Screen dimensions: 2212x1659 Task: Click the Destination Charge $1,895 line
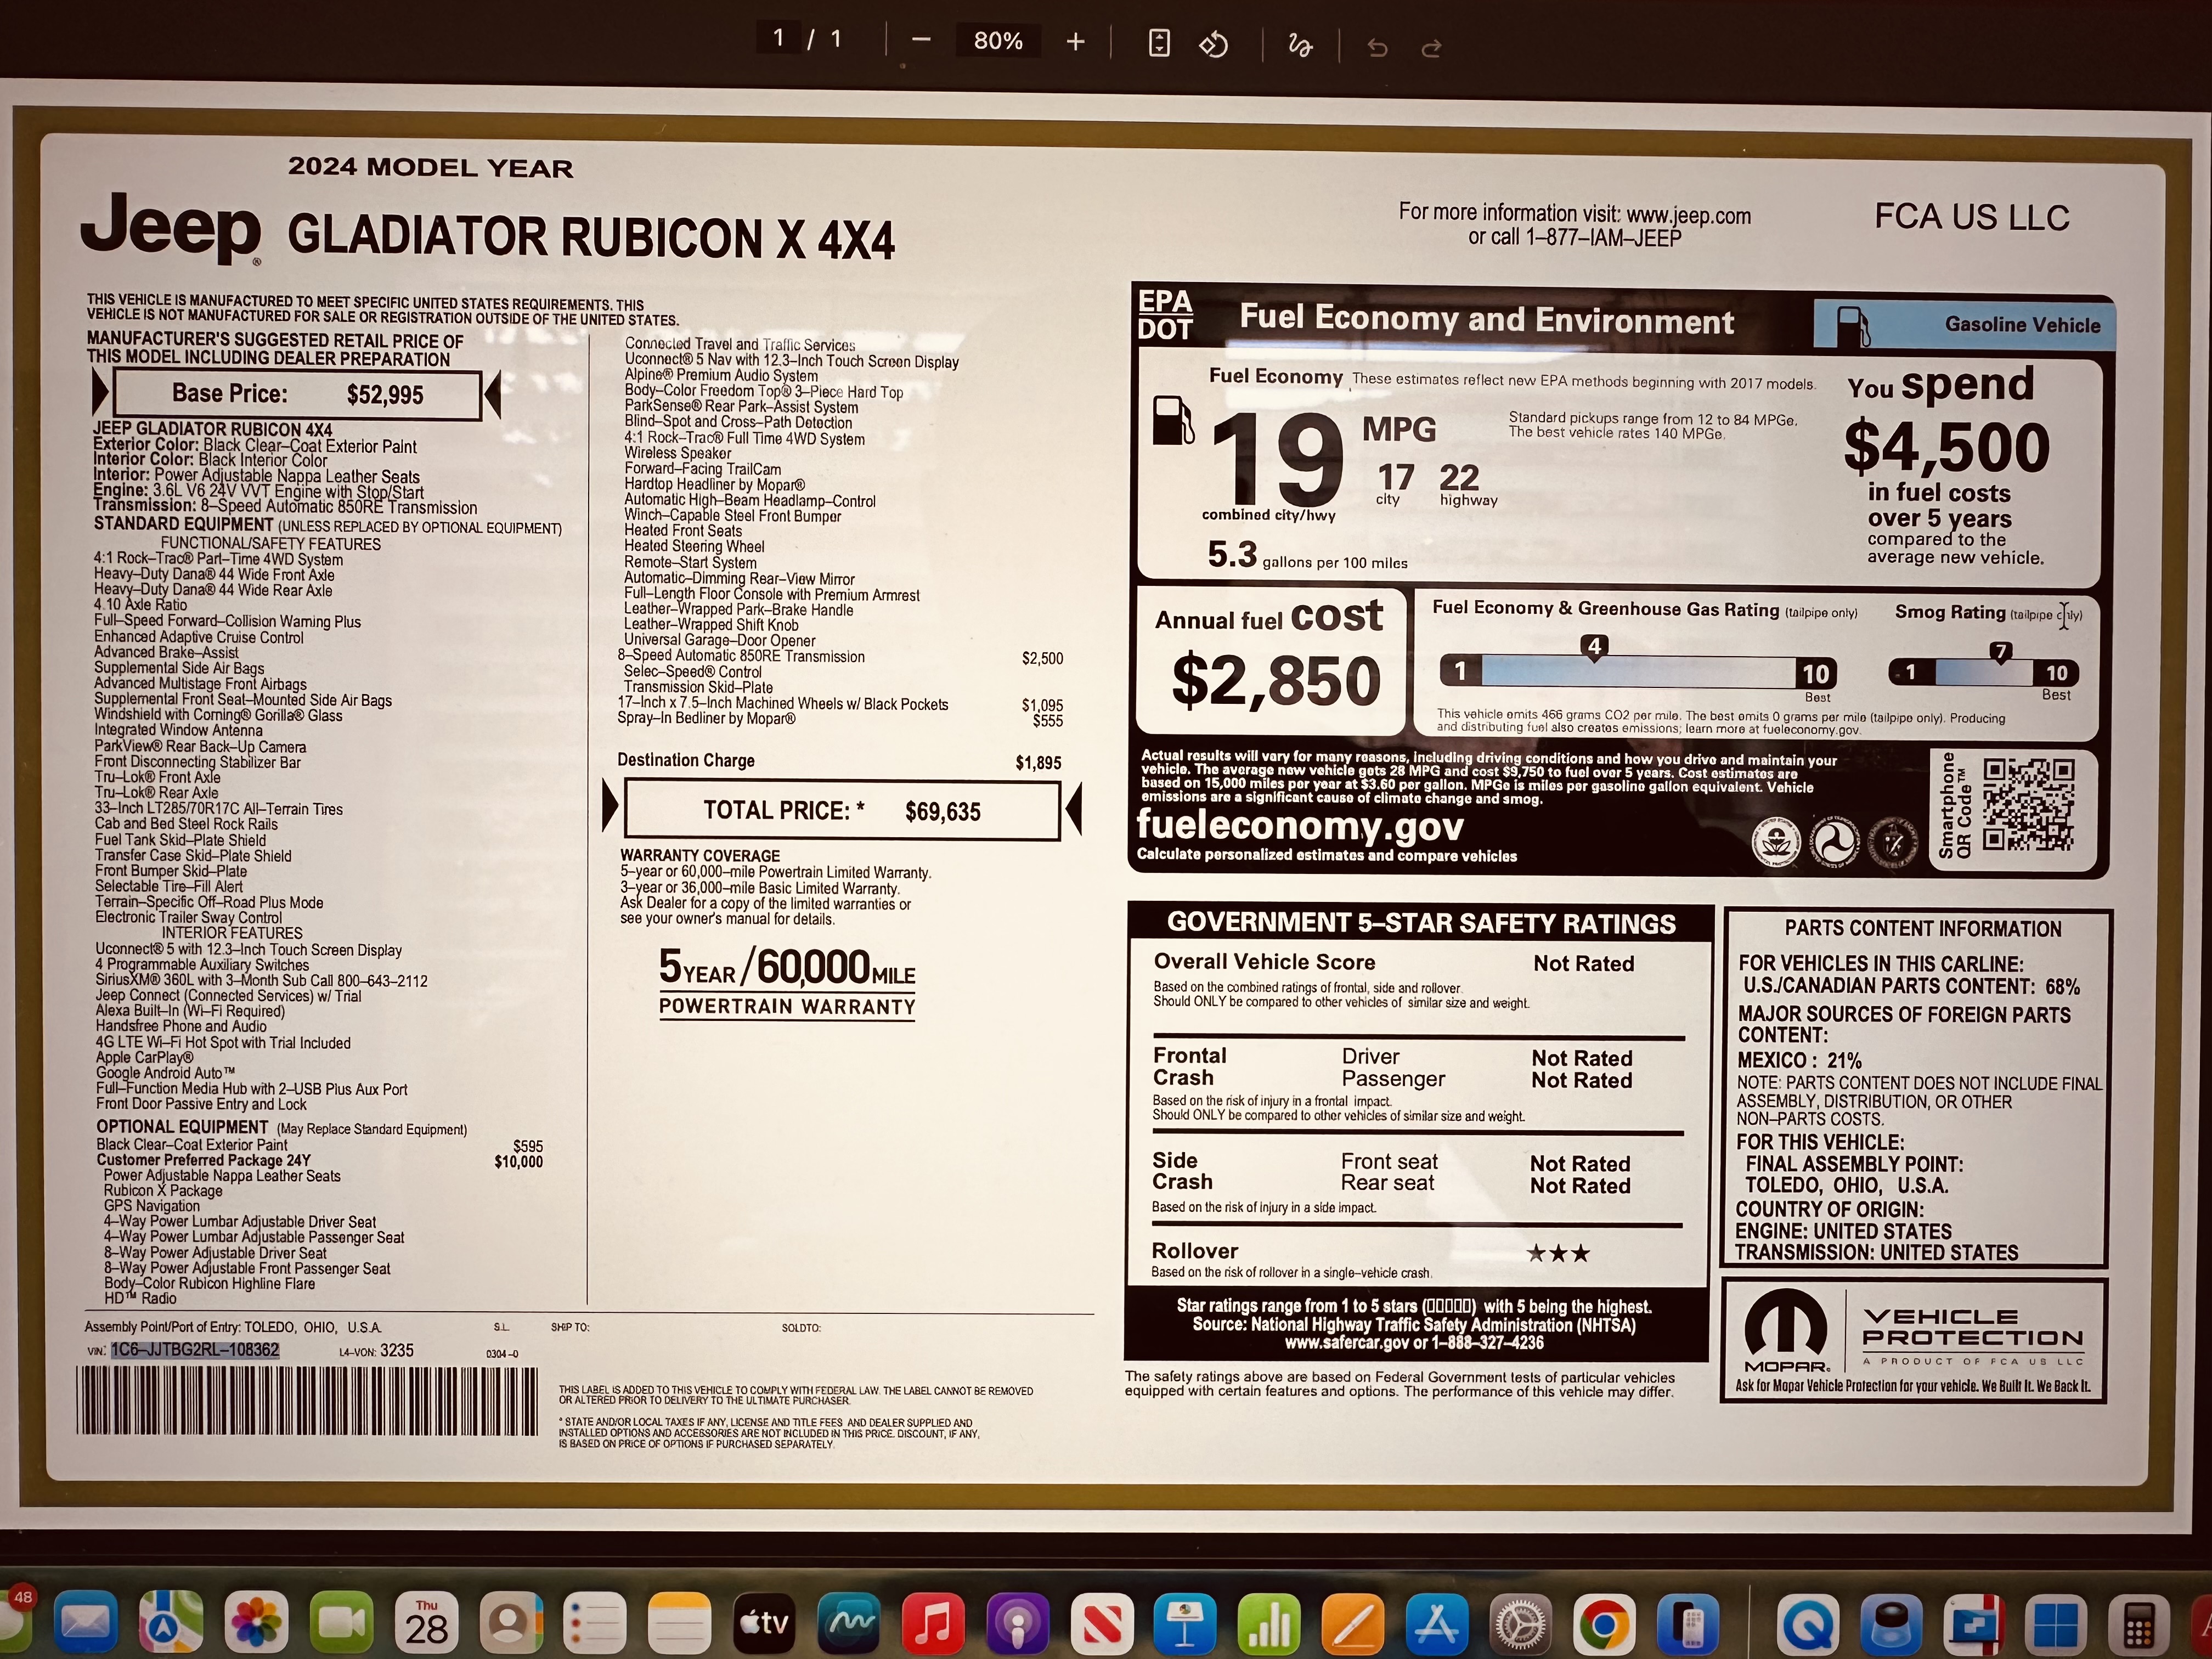click(839, 761)
